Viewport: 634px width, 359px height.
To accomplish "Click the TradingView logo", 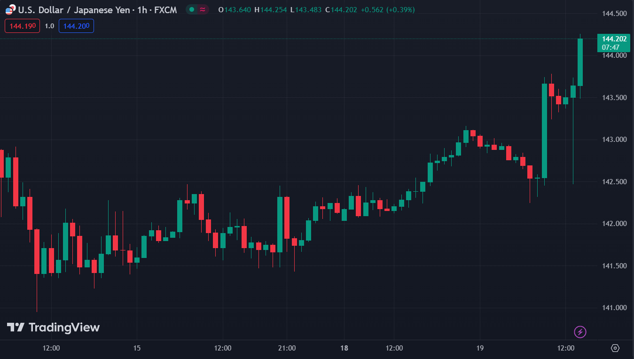I will 53,328.
